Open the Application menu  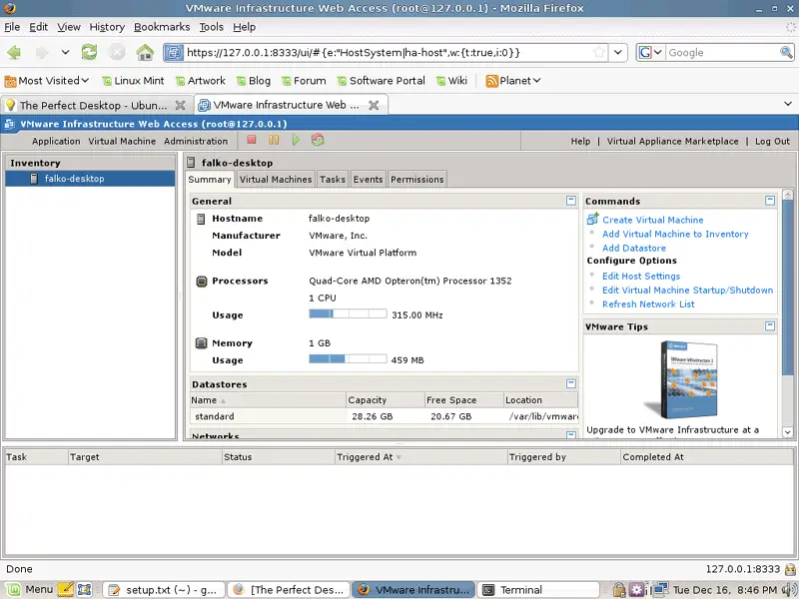click(x=56, y=141)
